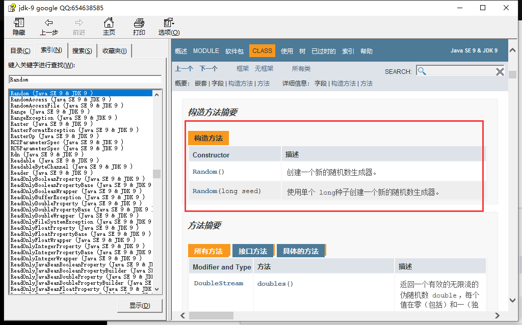Screen dimensions: 522x325
Task: Open the home page (主页) icon
Action: click(x=109, y=22)
